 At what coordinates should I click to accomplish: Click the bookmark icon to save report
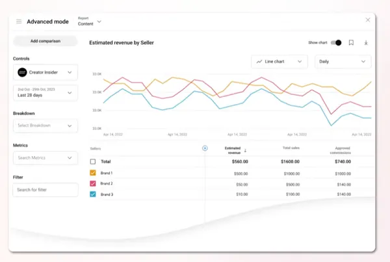click(x=351, y=43)
